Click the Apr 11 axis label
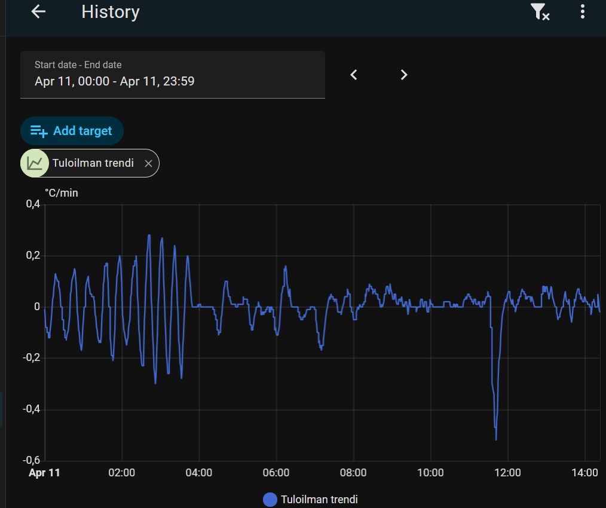The width and height of the screenshot is (606, 508). (x=45, y=473)
